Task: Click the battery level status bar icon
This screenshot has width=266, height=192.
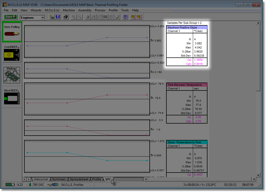Action: (x=10, y=185)
